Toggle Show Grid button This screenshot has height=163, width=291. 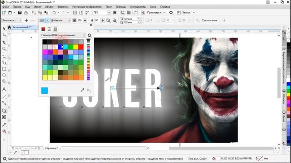pyautogui.click(x=129, y=13)
